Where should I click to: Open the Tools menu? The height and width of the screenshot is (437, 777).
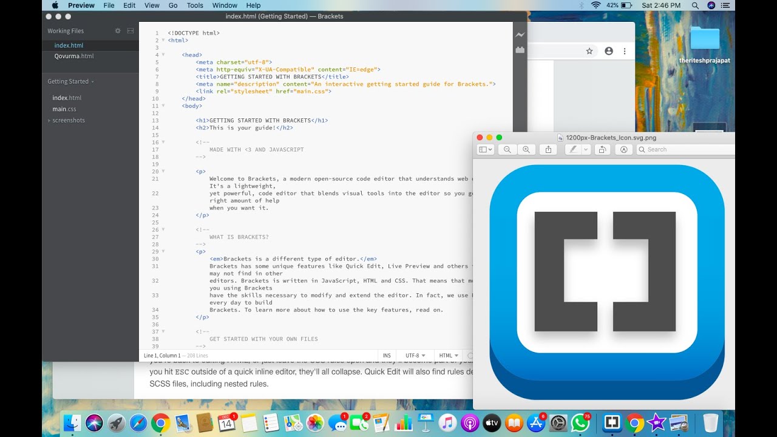195,5
